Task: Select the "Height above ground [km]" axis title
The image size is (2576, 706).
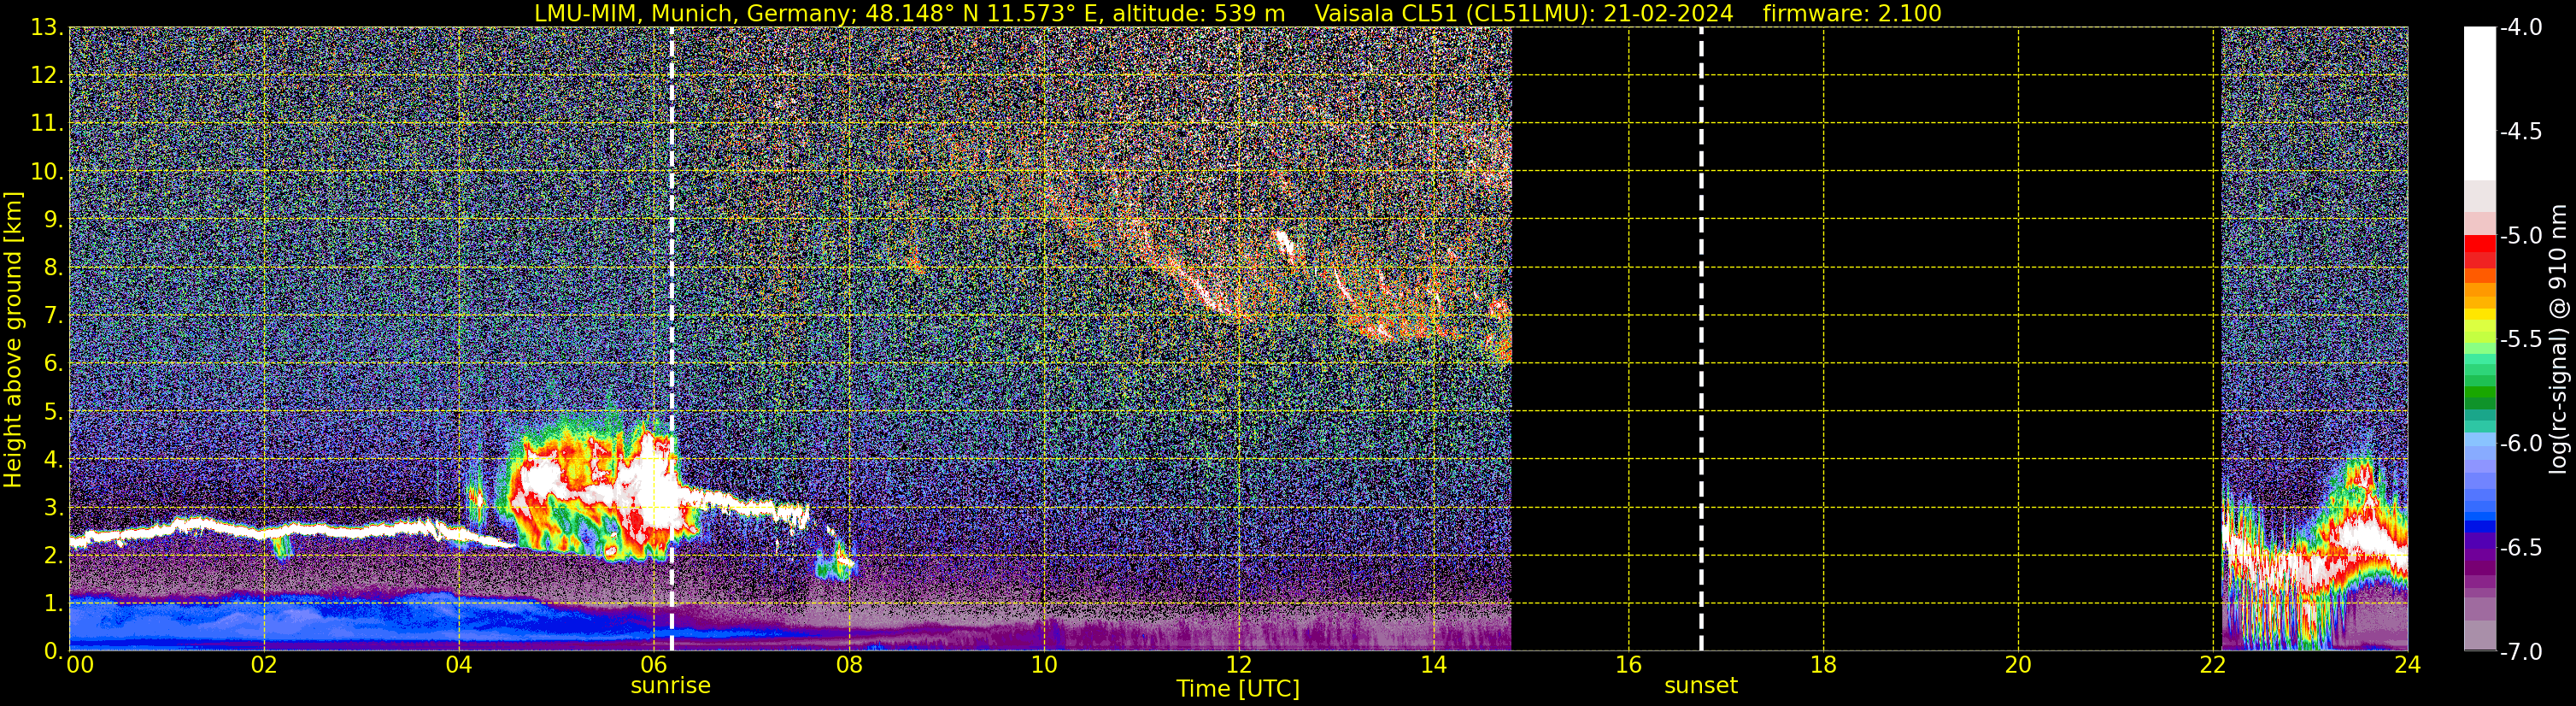Action: 13,340
